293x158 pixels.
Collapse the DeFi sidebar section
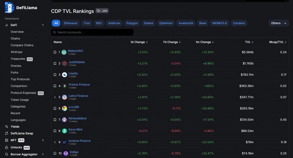pyautogui.click(x=43, y=25)
